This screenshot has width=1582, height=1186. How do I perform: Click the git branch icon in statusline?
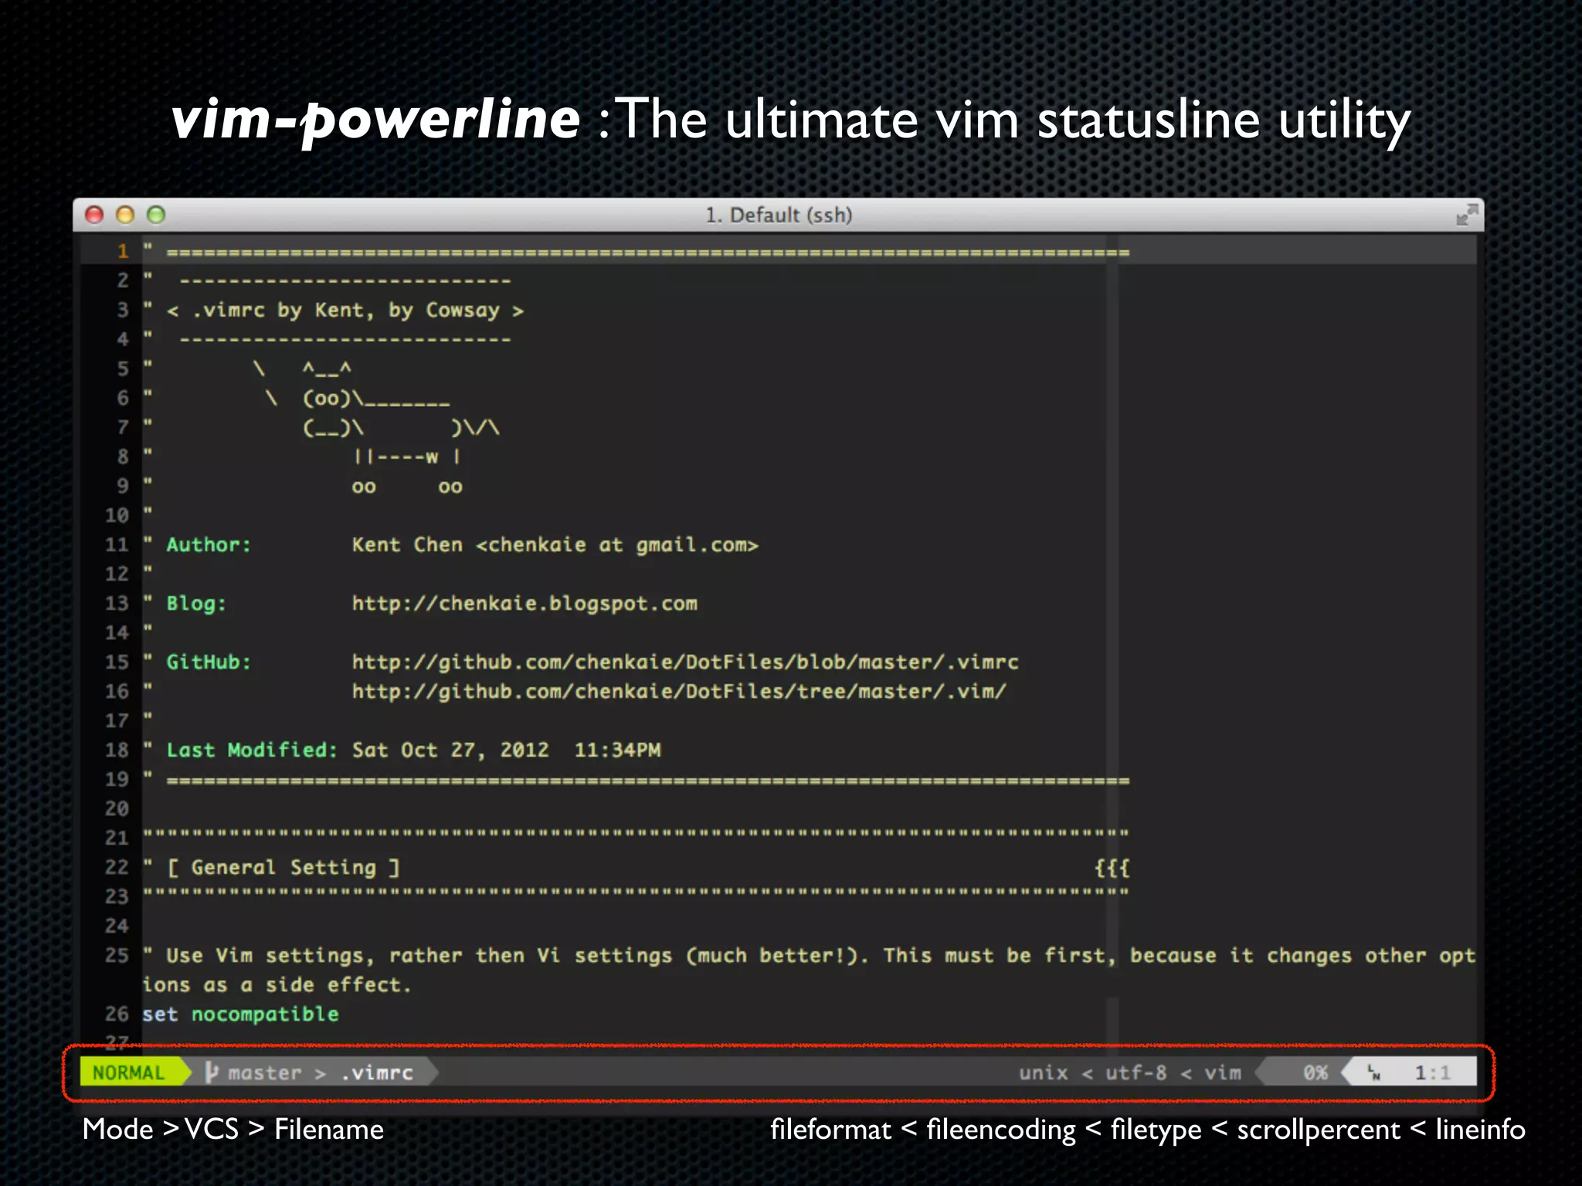tap(212, 1072)
